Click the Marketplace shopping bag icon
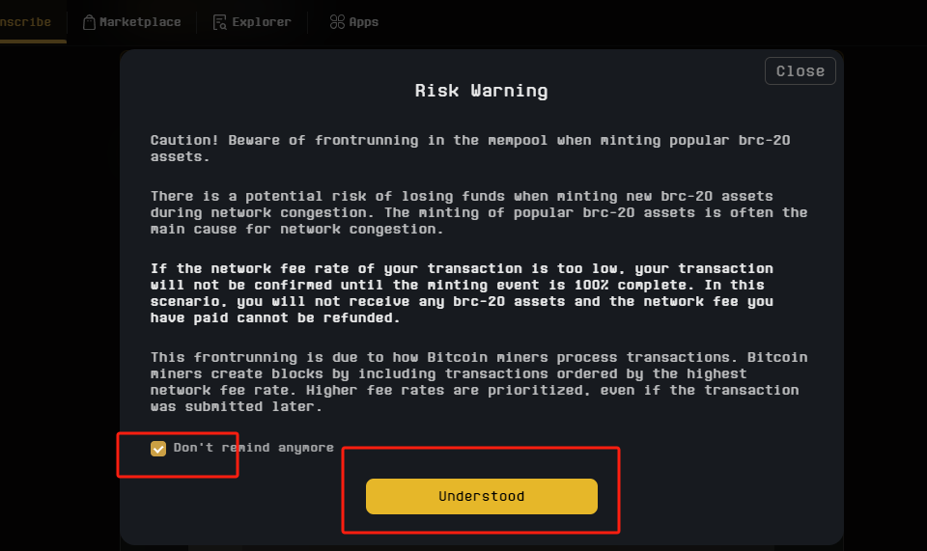927x551 pixels. pos(89,21)
